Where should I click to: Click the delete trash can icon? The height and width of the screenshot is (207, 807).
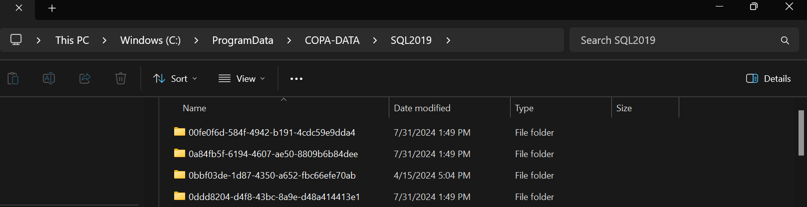point(121,78)
